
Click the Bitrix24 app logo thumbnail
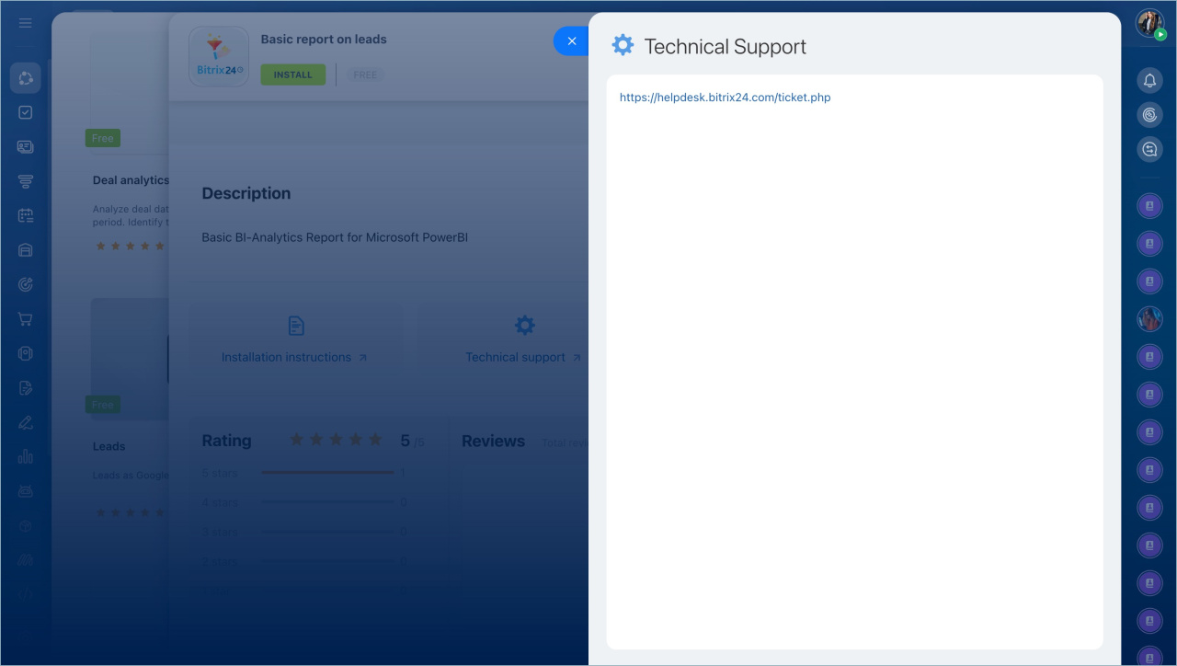click(219, 57)
